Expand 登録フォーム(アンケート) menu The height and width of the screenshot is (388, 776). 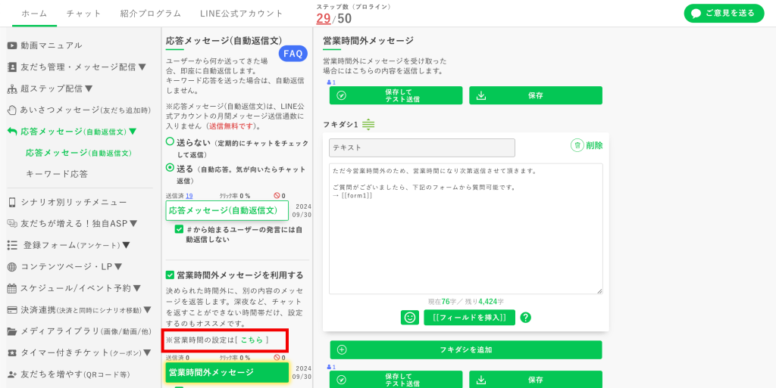(x=127, y=245)
